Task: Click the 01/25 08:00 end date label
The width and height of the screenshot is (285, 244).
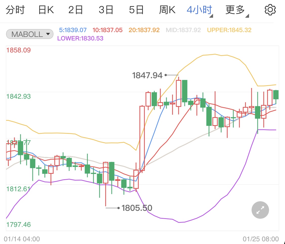Action: tap(261, 239)
